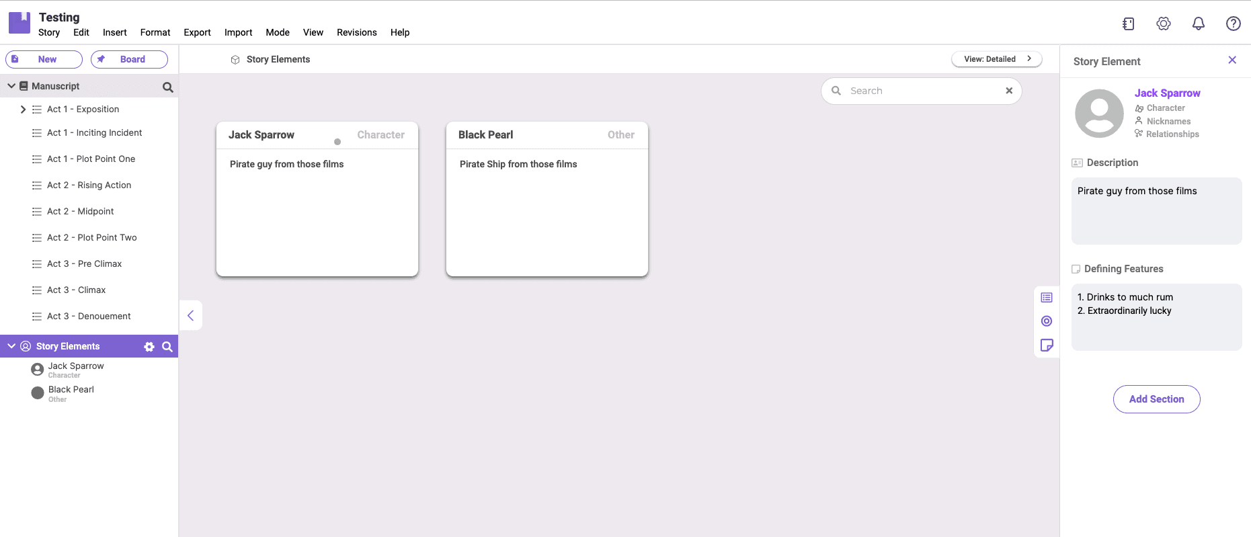This screenshot has height=537, width=1251.
Task: Click the Board button
Action: [129, 59]
